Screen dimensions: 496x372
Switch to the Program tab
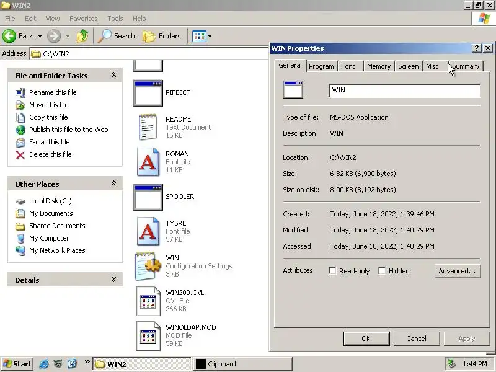pos(321,66)
